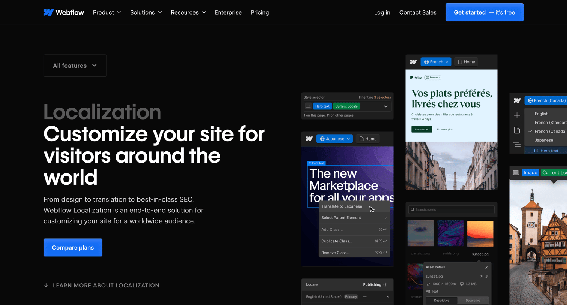Click the Log in link

pos(382,12)
